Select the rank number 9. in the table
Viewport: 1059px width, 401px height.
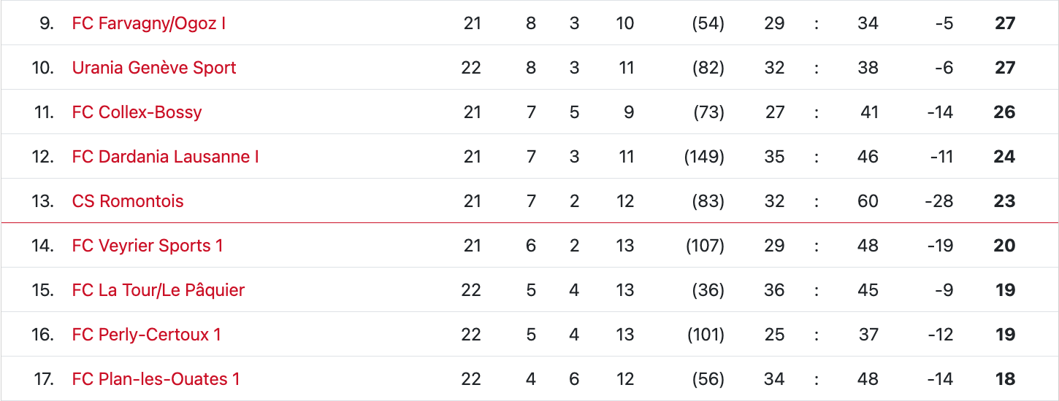pos(47,23)
